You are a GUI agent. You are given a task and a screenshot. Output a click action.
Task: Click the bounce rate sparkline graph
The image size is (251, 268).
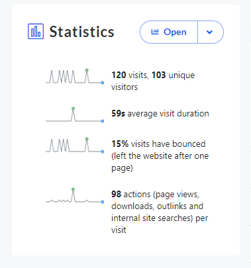pos(75,146)
